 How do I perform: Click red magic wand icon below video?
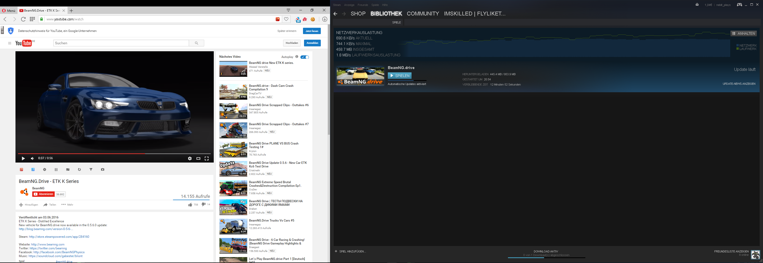coord(21,169)
